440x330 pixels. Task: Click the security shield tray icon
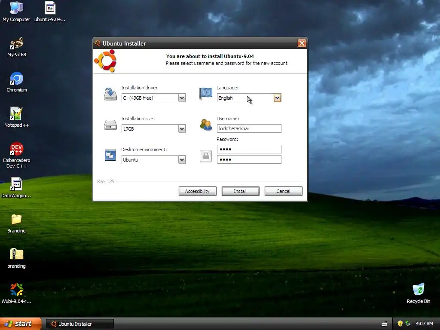[x=400, y=324]
